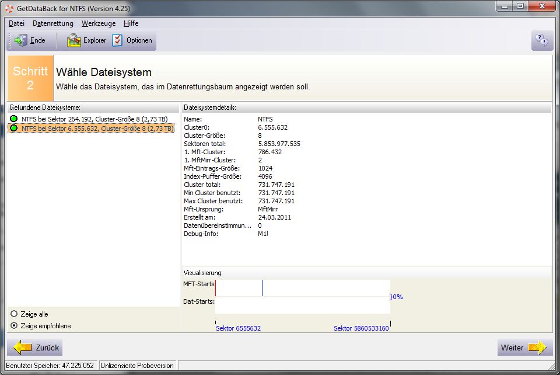Click Cluster total value 731.747.191

coord(276,185)
